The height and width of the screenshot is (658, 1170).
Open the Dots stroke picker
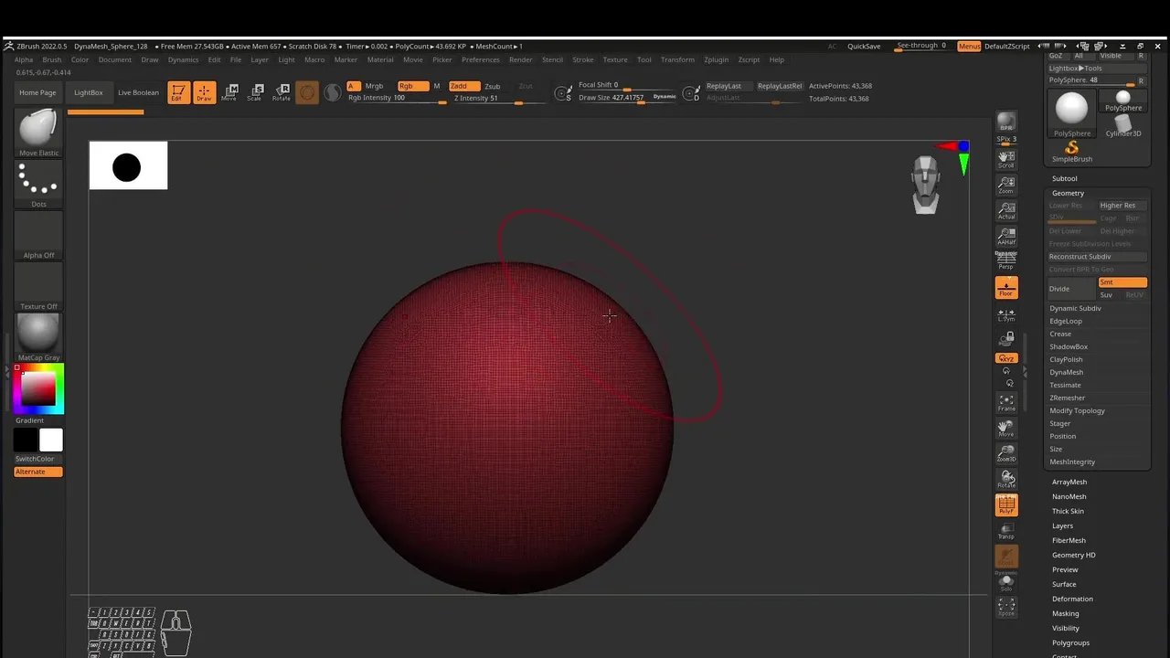coord(38,185)
